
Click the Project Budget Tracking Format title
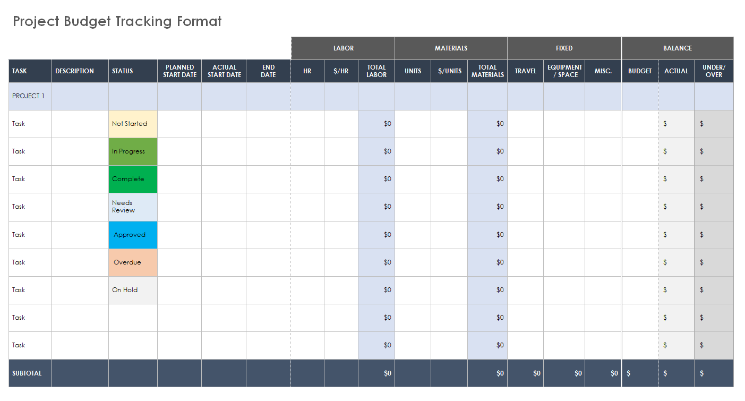[117, 21]
